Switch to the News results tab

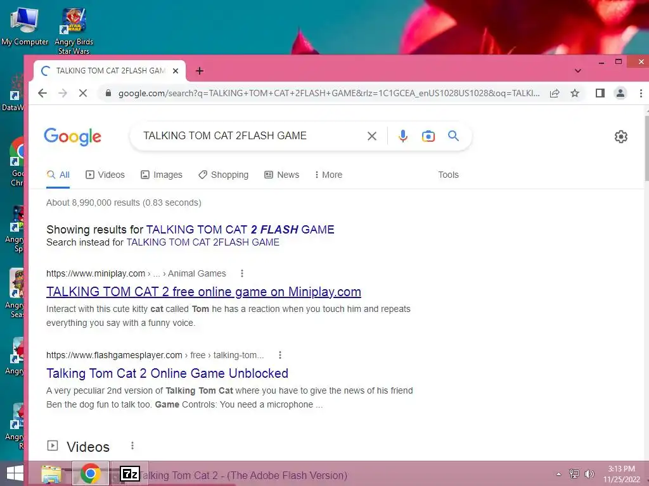click(x=281, y=175)
